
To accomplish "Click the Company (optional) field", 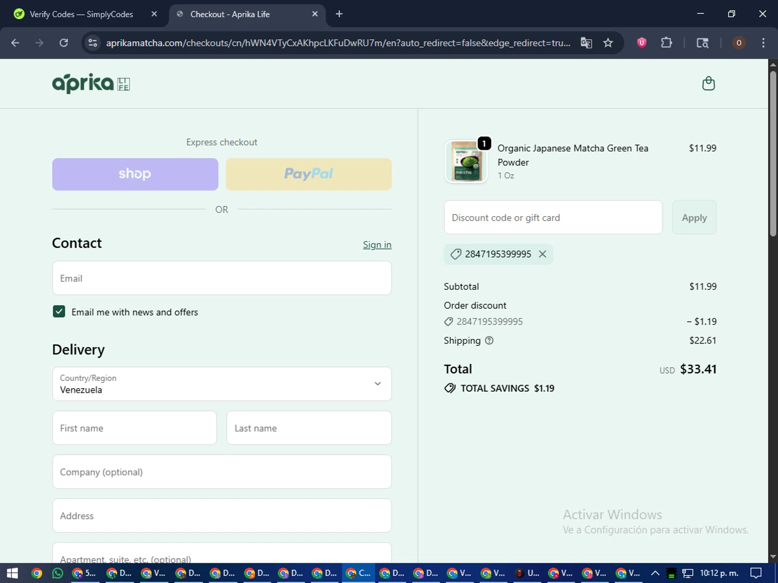I will pos(222,472).
